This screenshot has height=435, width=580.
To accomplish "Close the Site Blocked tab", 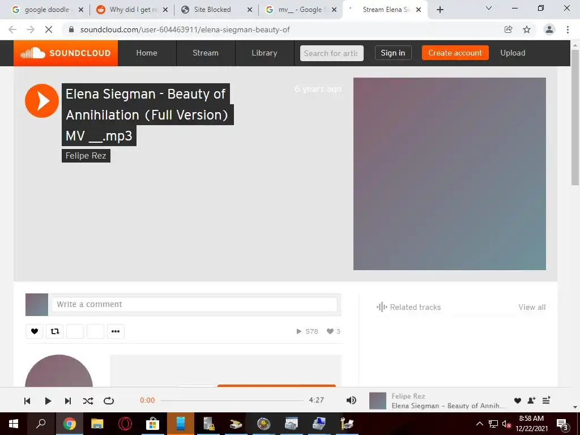I will click(x=250, y=10).
